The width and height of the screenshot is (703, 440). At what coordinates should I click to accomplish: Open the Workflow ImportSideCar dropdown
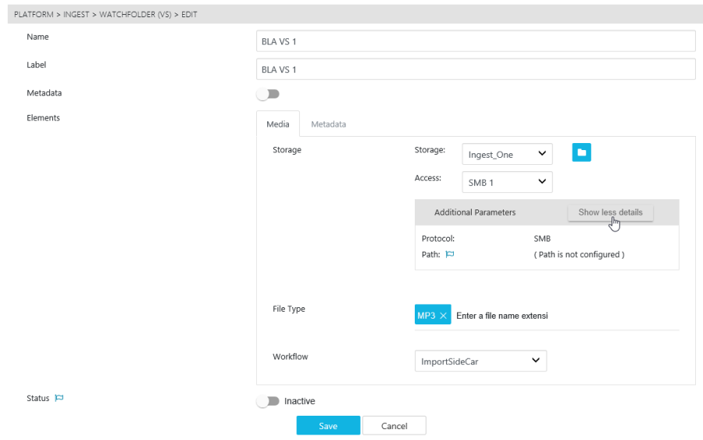point(480,361)
